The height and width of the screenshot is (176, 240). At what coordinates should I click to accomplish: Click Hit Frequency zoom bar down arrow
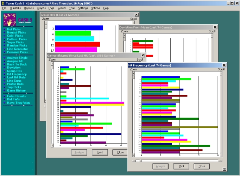tap(133, 155)
